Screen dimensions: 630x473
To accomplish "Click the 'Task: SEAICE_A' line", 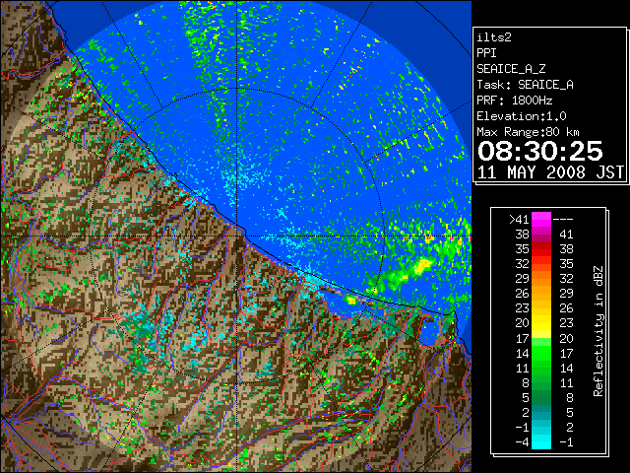I will click(525, 85).
